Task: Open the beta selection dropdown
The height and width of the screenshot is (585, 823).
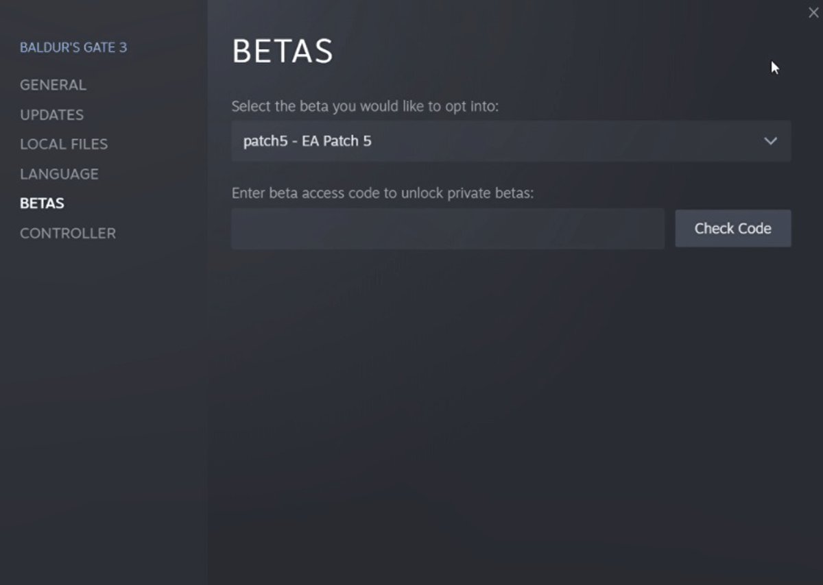Action: (x=511, y=141)
